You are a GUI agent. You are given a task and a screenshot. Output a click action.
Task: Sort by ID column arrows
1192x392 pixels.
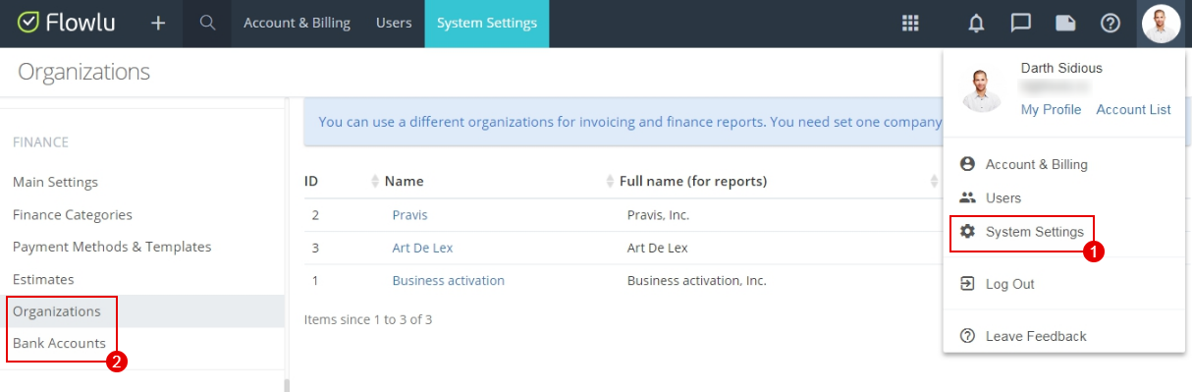374,182
